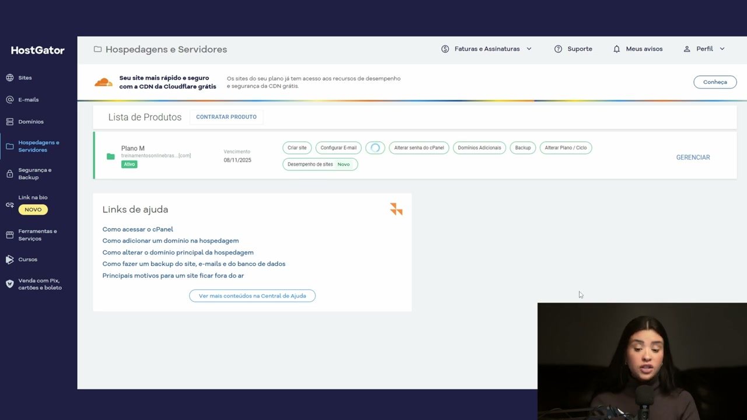Click Desempenho de sites Novo button
The width and height of the screenshot is (747, 420).
(320, 164)
